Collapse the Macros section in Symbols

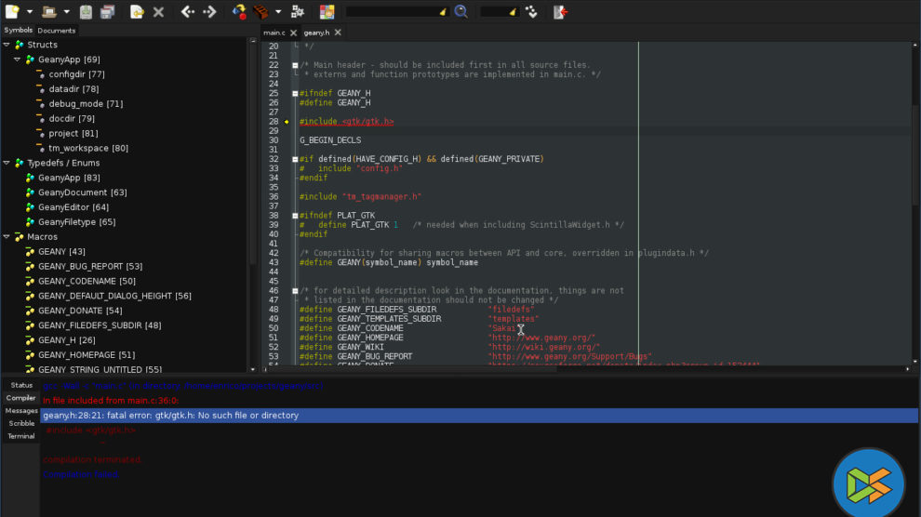tap(7, 237)
